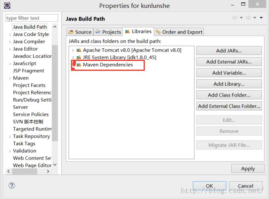Click the type filter text field
The image size is (269, 199).
pyautogui.click(x=32, y=18)
